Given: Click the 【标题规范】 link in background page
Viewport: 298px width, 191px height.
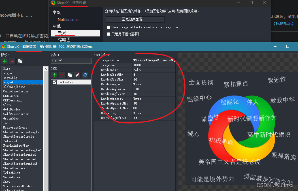Looking at the screenshot, I should click(x=283, y=23).
